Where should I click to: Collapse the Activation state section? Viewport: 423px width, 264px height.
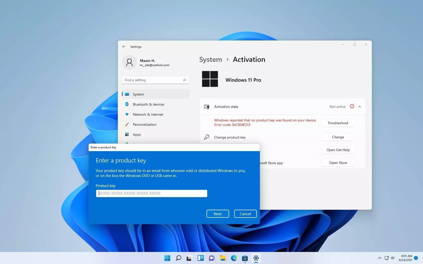click(x=360, y=107)
